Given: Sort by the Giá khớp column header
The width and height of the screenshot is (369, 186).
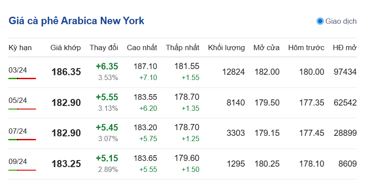Looking at the screenshot, I should [x=66, y=47].
